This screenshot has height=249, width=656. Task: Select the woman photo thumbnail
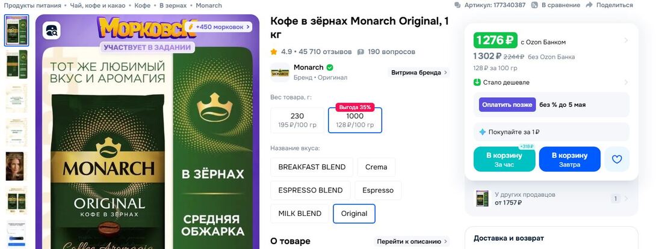(17, 166)
